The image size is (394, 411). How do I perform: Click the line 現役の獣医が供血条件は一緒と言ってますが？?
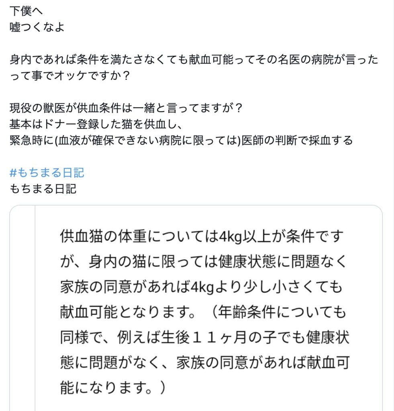[x=126, y=108]
